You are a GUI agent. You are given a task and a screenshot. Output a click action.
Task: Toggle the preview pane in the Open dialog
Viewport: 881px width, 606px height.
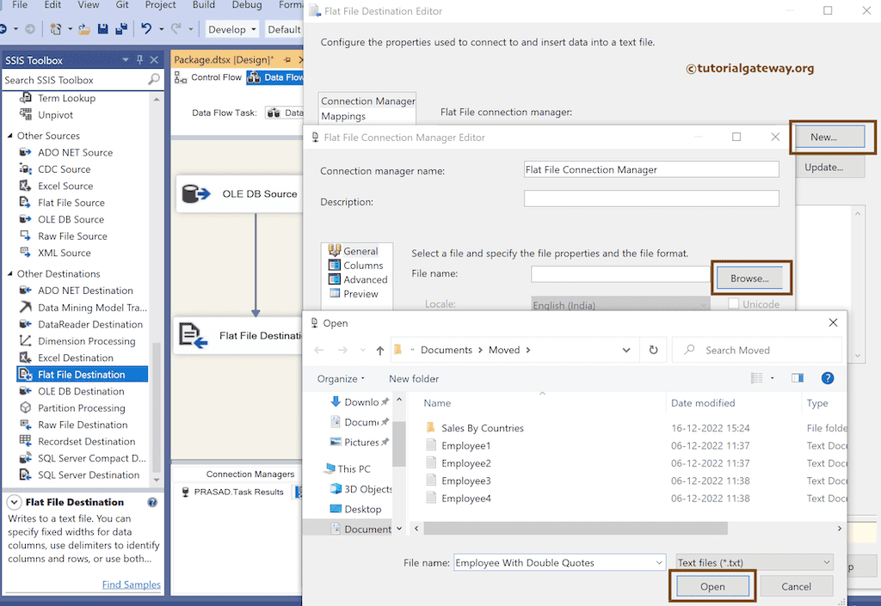(797, 377)
